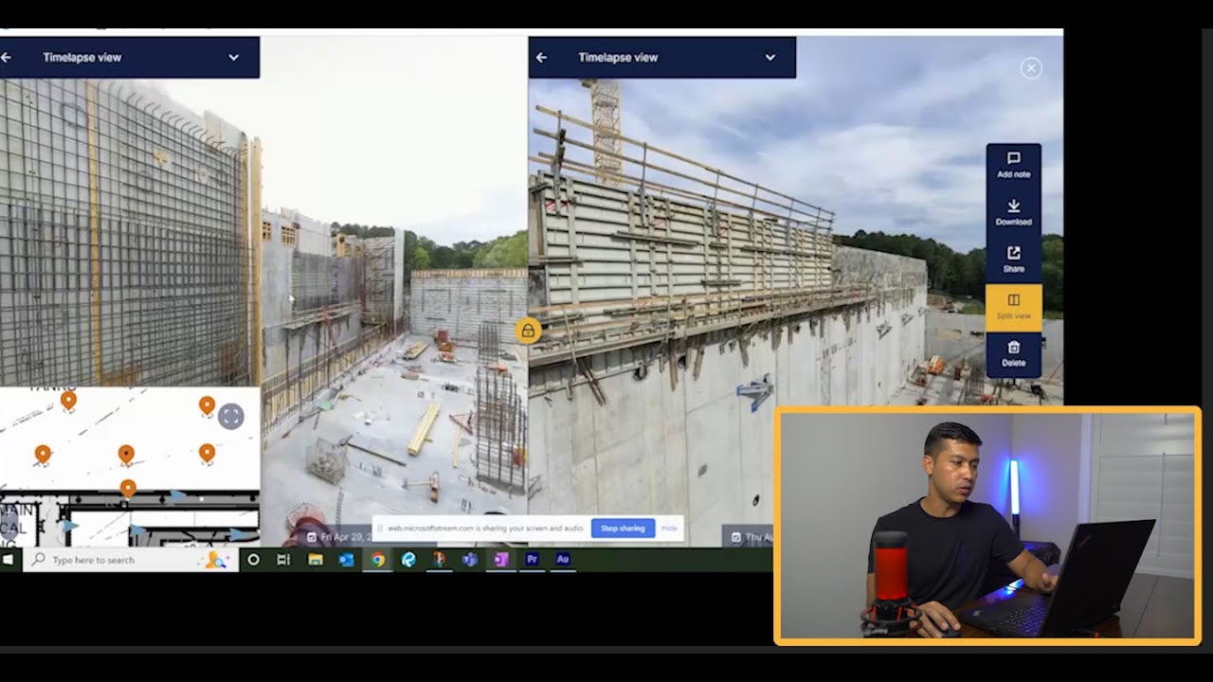The image size is (1213, 682).
Task: Stop sharing the screen
Action: coord(623,529)
